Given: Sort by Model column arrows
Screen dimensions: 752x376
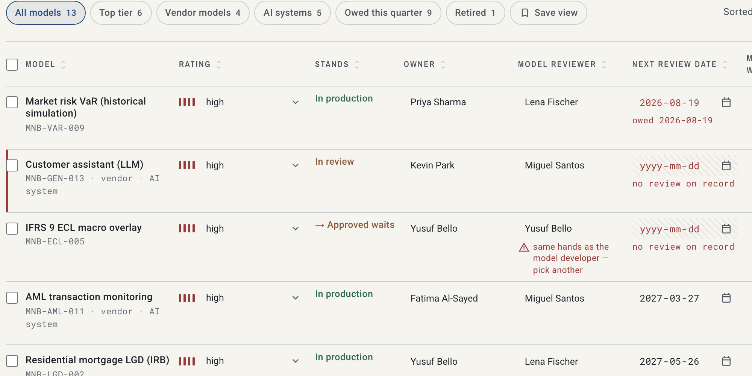Looking at the screenshot, I should [63, 65].
